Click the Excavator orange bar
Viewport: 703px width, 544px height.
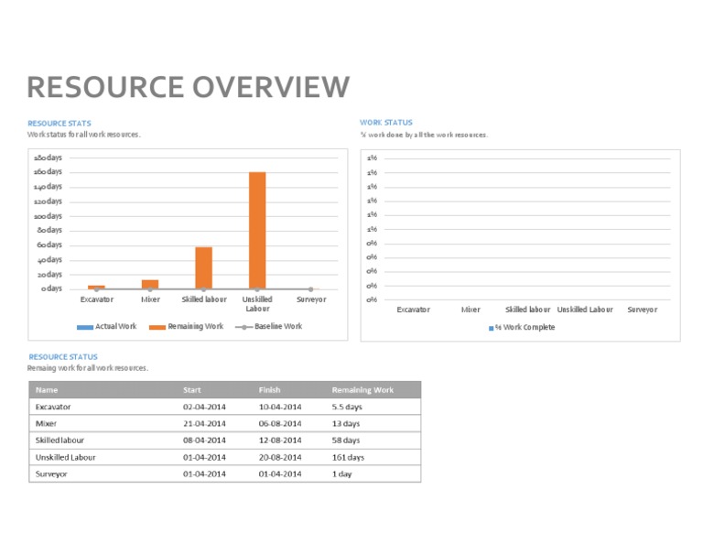click(96, 287)
